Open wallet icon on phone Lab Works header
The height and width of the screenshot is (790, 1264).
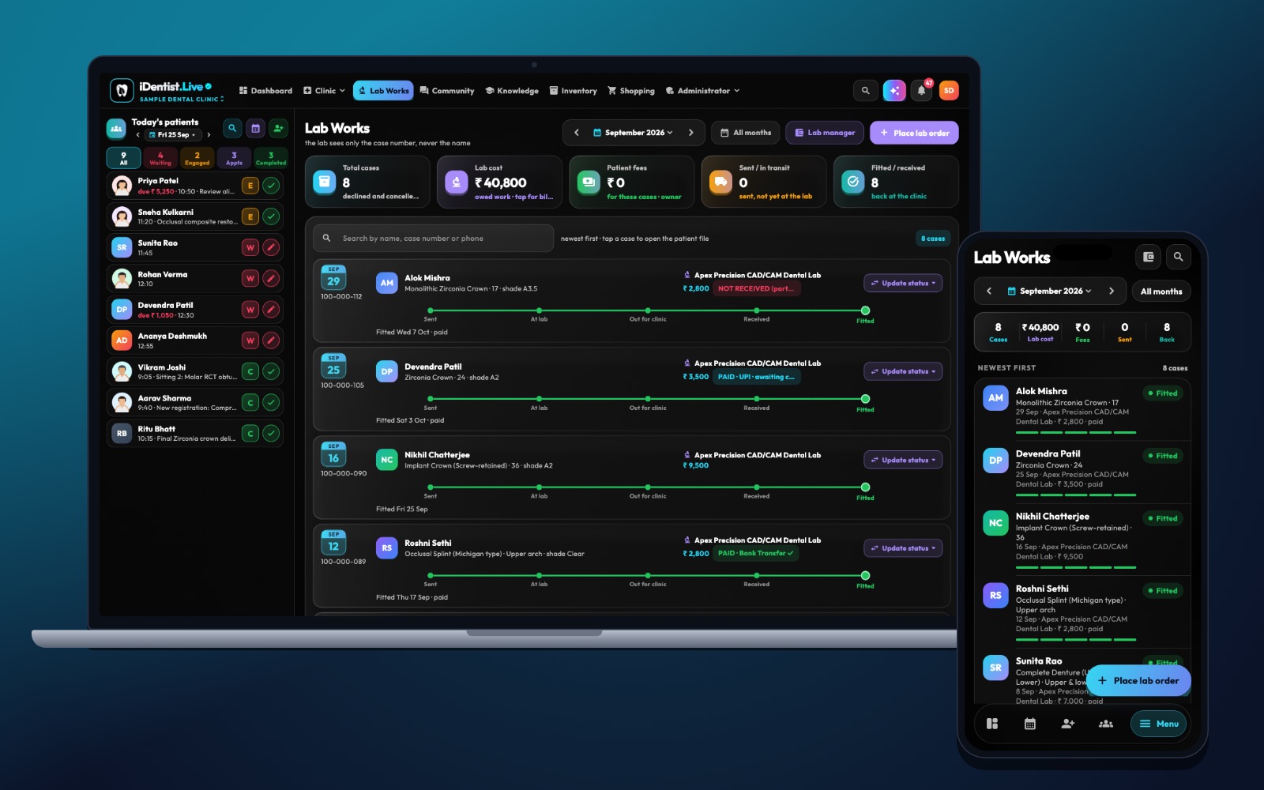pyautogui.click(x=1149, y=257)
